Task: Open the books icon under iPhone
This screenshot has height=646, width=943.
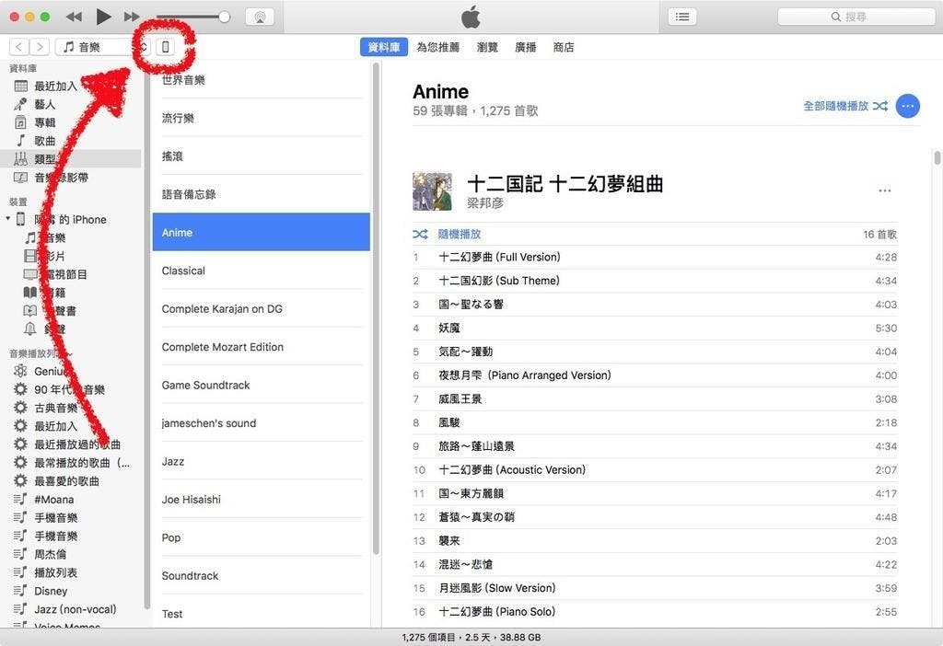Action: [30, 293]
